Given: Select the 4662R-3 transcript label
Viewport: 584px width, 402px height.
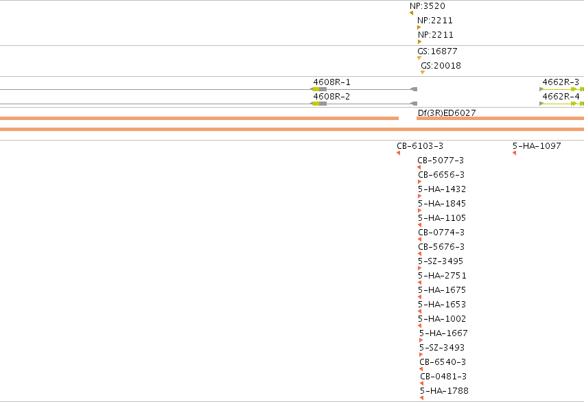Looking at the screenshot, I should [x=561, y=82].
